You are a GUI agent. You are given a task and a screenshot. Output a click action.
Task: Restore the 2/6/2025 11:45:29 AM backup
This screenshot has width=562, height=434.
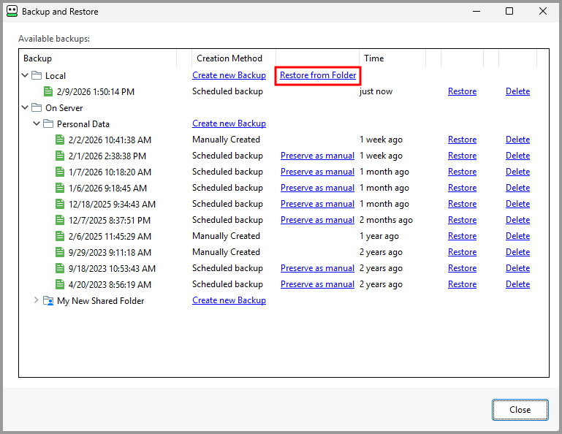[x=462, y=236]
